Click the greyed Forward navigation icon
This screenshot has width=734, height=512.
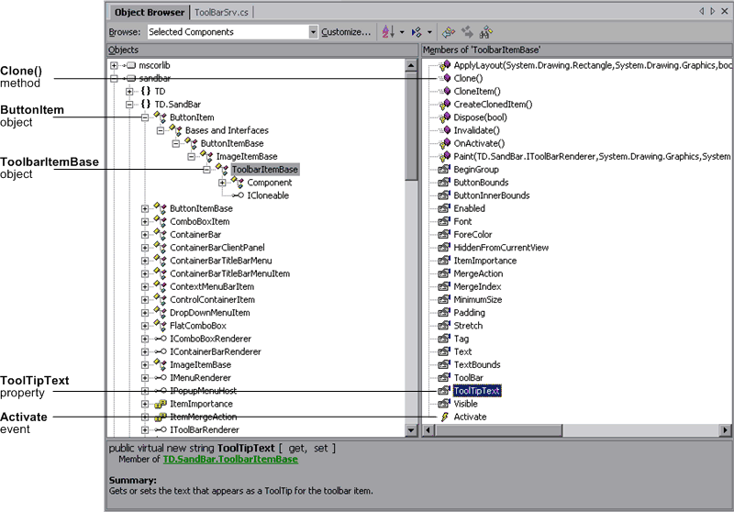pos(467,32)
